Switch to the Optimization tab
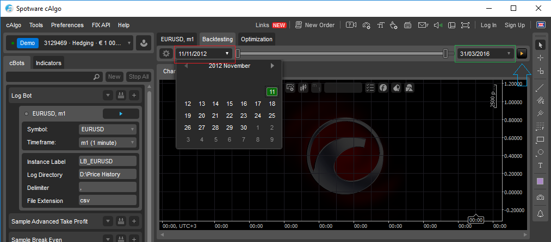This screenshot has width=551, height=242. (257, 39)
